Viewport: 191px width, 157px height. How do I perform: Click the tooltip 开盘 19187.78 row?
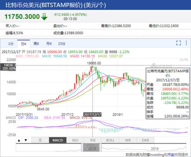click(168, 85)
